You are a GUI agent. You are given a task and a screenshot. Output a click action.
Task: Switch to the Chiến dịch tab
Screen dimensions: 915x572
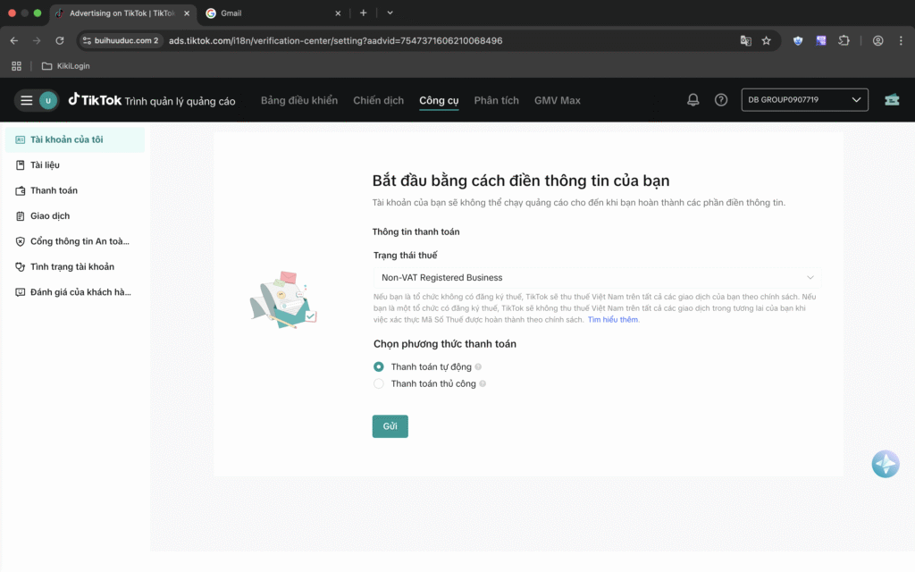click(378, 100)
